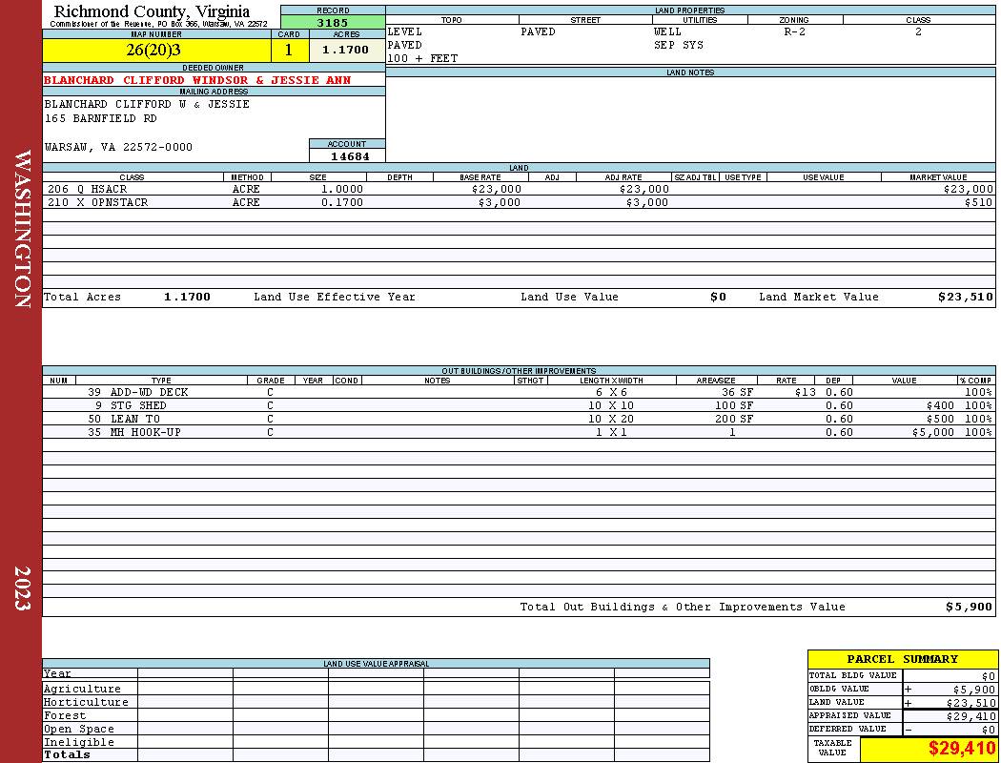Select the 206 Q HSACR land row
Viewport: 1001px width, 763px height.
pyautogui.click(x=519, y=189)
